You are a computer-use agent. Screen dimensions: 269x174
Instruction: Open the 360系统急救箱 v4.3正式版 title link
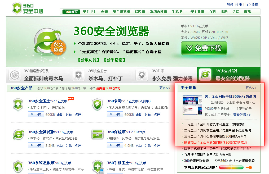49,163
